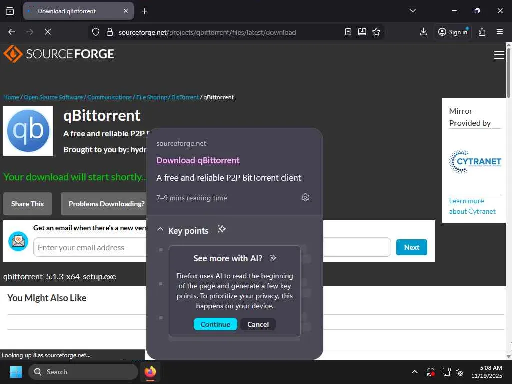
Task: Open extensions puzzle icon
Action: point(482,32)
